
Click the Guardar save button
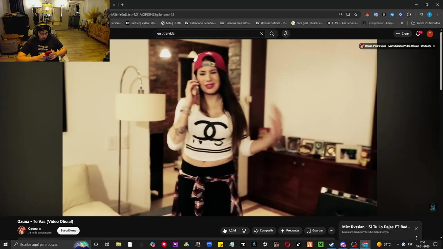click(x=315, y=231)
